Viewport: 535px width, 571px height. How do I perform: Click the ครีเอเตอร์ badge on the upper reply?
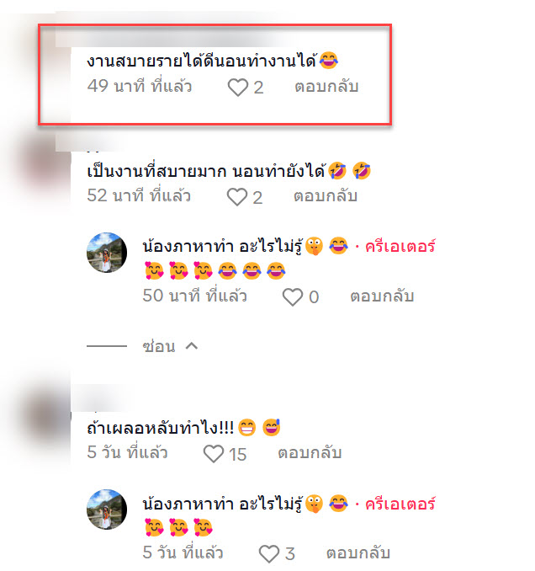pyautogui.click(x=400, y=247)
